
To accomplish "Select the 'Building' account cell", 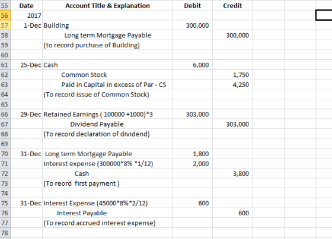I will coord(107,25).
